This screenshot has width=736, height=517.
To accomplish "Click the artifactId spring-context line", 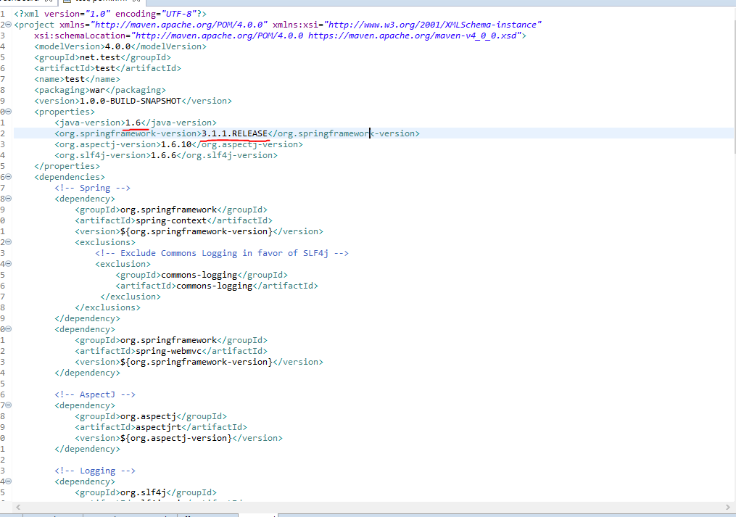I will tap(174, 220).
